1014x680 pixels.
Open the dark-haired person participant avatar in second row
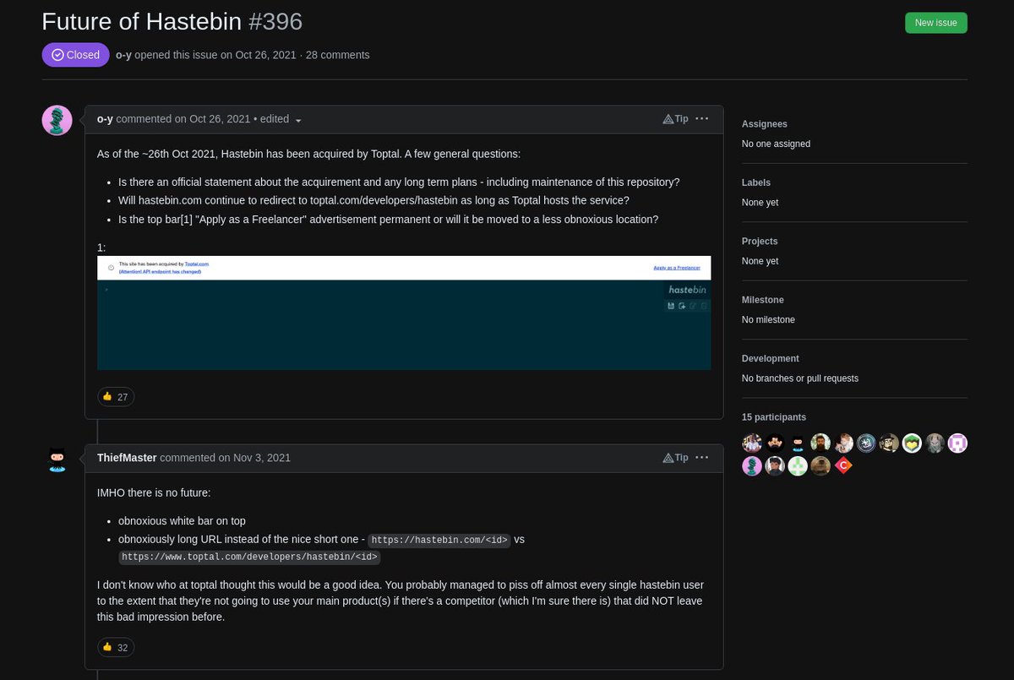coord(775,465)
